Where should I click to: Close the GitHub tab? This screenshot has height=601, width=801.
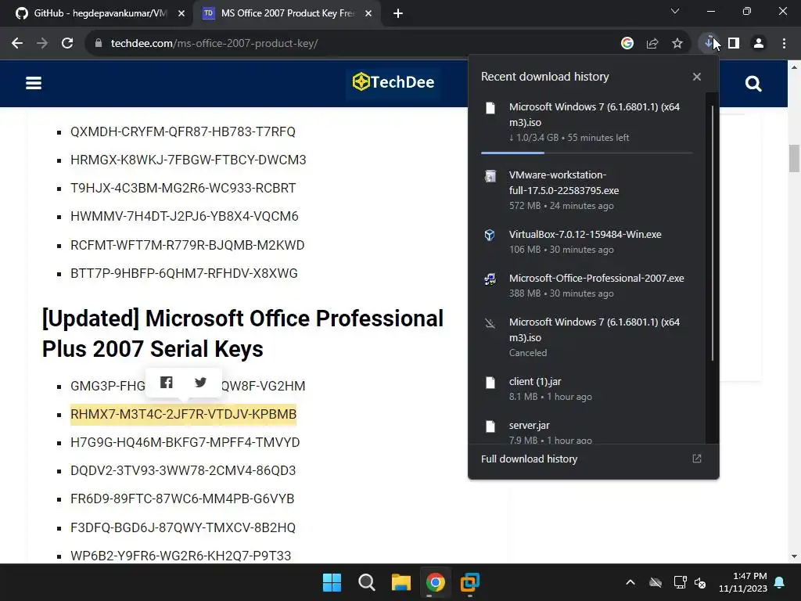click(181, 13)
